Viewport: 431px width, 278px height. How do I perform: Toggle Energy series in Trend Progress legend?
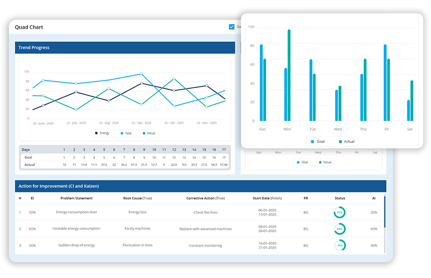pyautogui.click(x=102, y=133)
